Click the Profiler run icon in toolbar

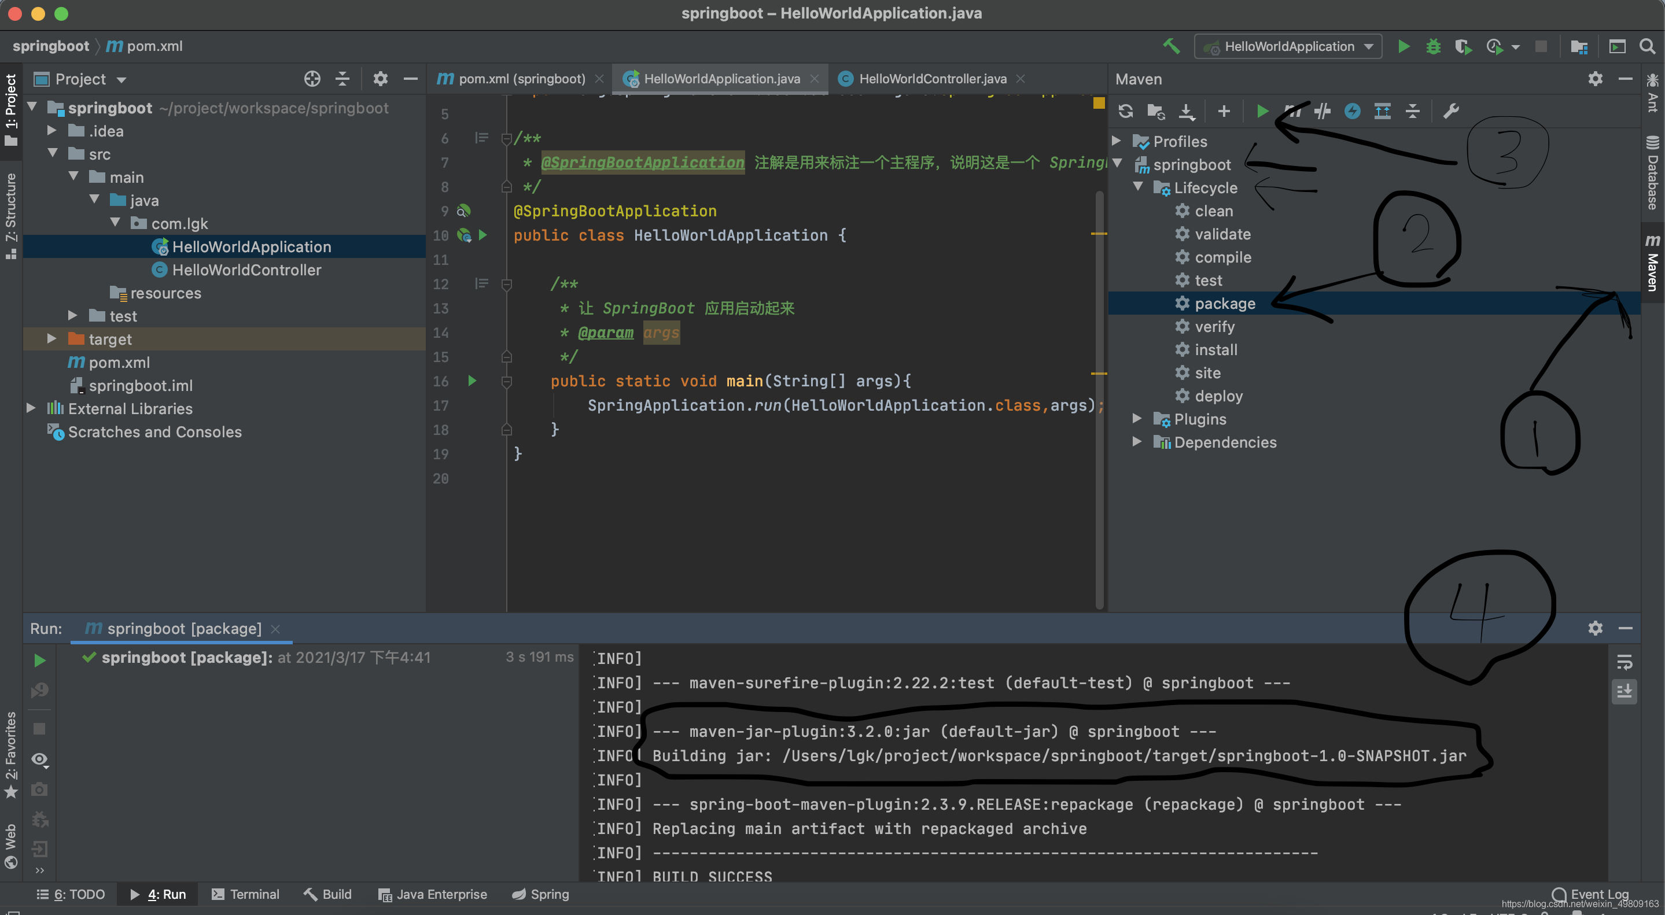click(x=1494, y=46)
